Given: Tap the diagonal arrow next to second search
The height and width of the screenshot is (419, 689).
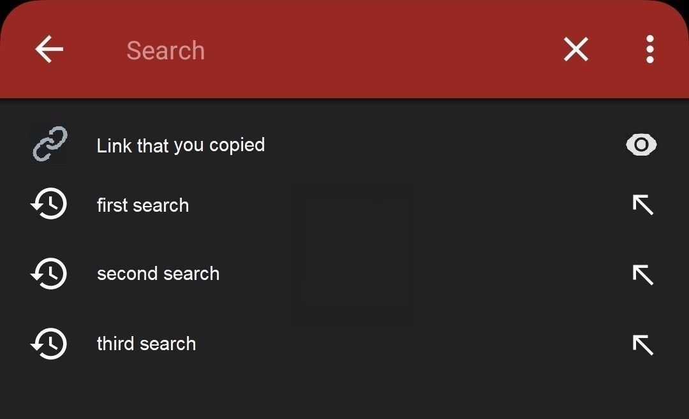Looking at the screenshot, I should (x=643, y=274).
